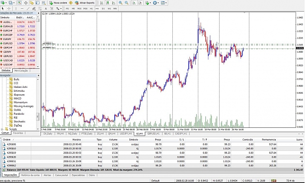Expand the Periods clock dropdown arrow
Viewport: 305px width, 183px height.
click(x=158, y=3)
